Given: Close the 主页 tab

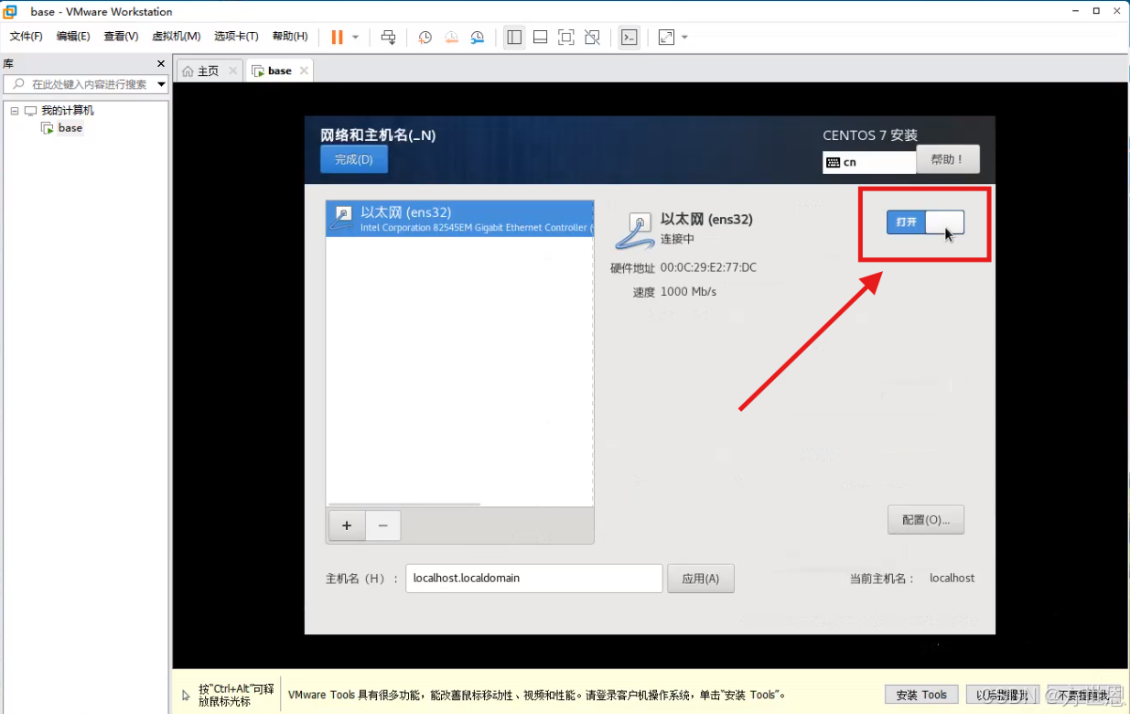Looking at the screenshot, I should click(x=232, y=70).
